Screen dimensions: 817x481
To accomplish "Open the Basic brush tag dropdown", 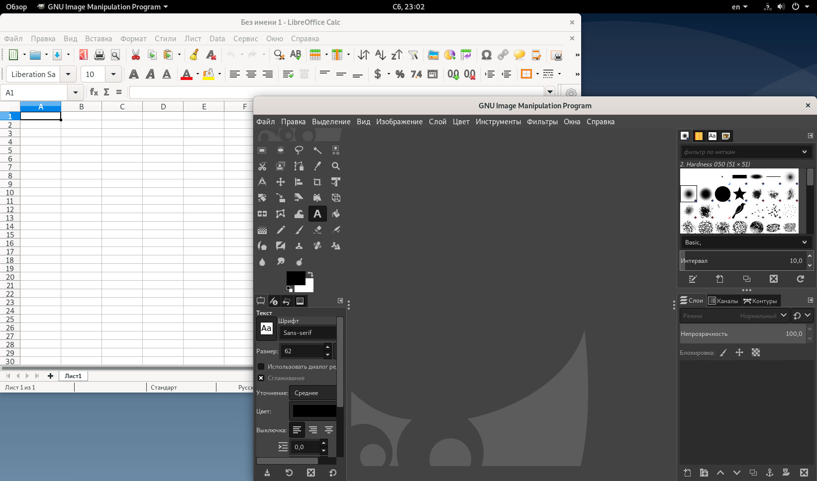I will [x=745, y=242].
